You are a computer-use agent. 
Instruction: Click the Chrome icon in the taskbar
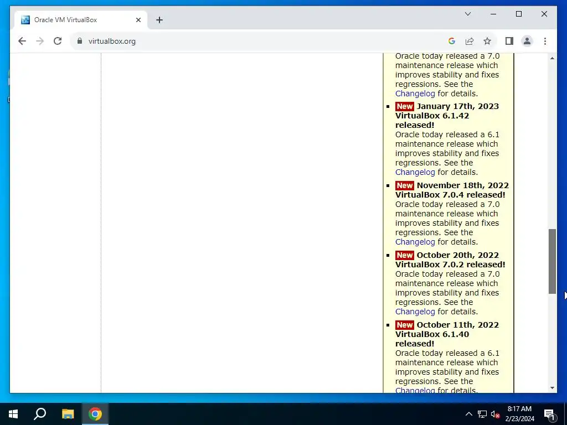[x=95, y=414]
